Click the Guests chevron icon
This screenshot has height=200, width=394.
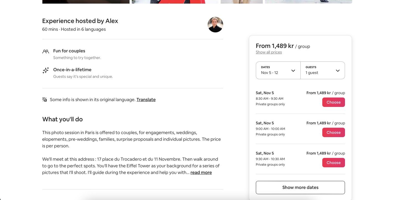[x=338, y=71]
